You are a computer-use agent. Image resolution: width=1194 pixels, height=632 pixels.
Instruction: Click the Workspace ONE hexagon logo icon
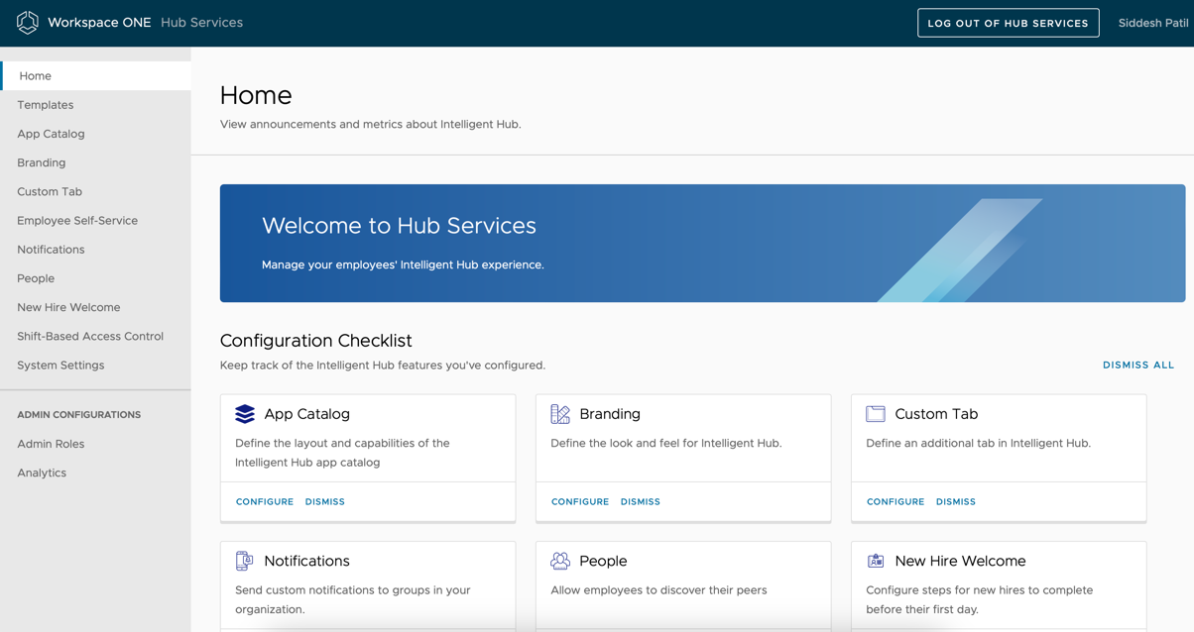[28, 22]
